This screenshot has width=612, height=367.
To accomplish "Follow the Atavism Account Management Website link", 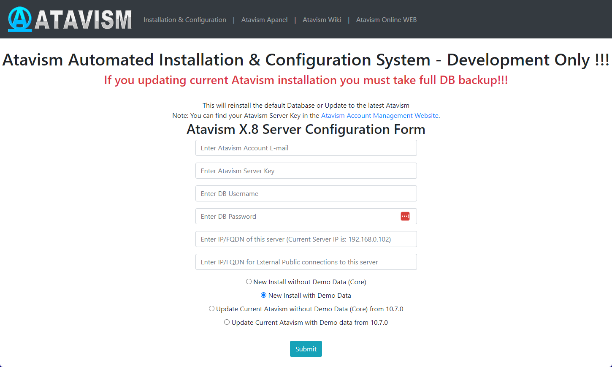I will tap(379, 116).
